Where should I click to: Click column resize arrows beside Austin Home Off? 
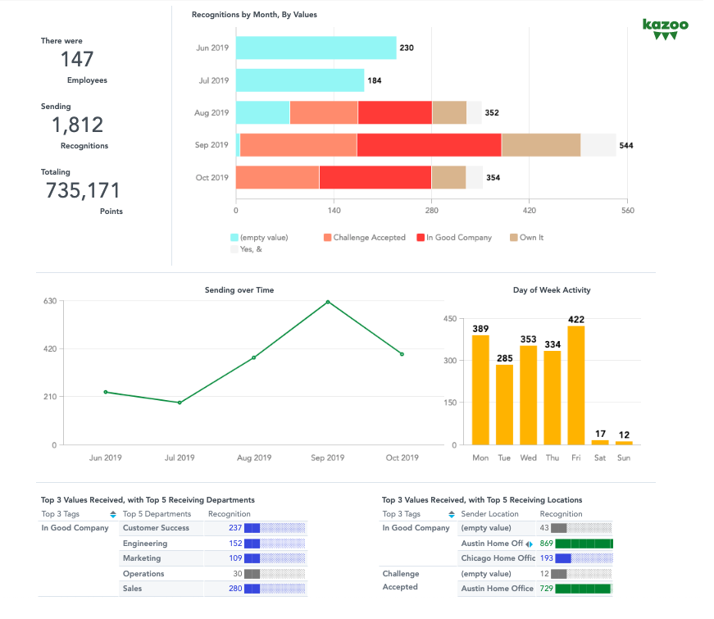click(530, 544)
